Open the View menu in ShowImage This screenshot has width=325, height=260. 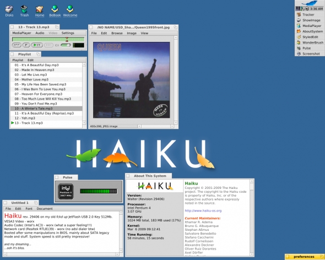[x=144, y=33]
